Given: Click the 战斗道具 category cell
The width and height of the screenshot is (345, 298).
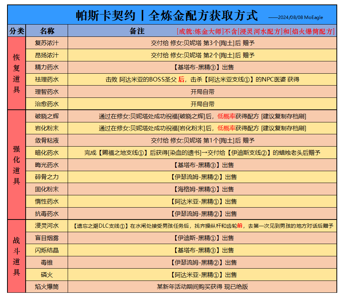Looking at the screenshot, I should point(17,256).
